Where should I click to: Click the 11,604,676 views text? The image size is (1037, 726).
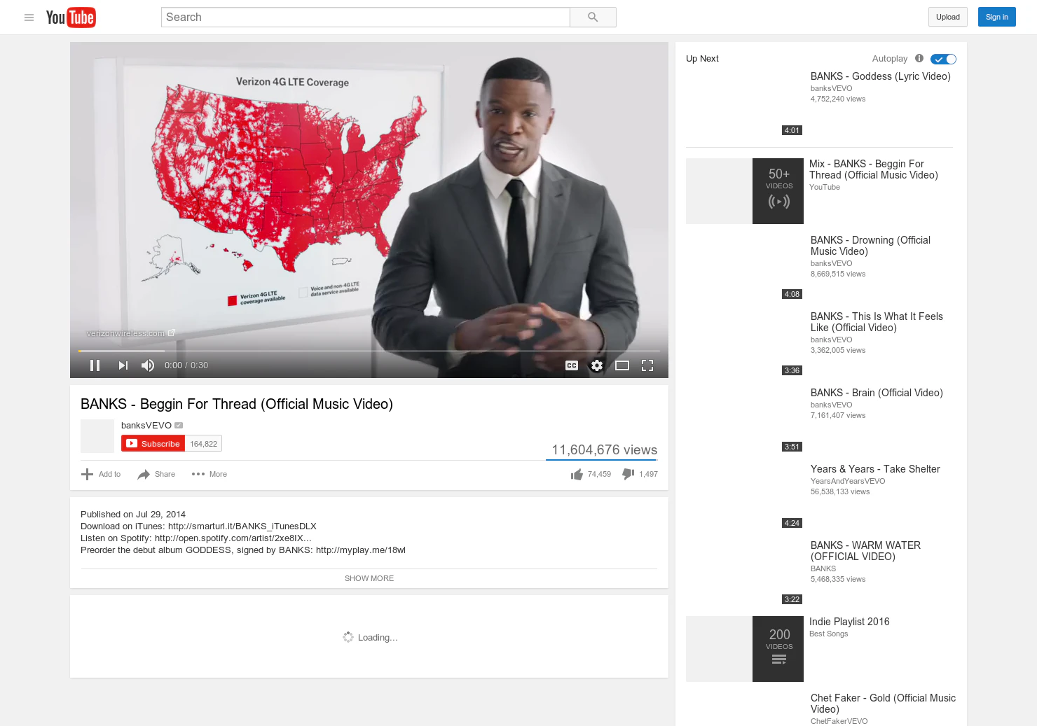[605, 450]
